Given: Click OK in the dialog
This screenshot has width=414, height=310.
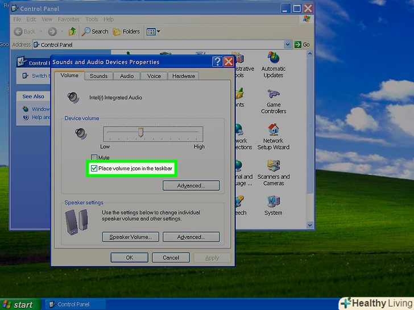Looking at the screenshot, I should tap(130, 258).
